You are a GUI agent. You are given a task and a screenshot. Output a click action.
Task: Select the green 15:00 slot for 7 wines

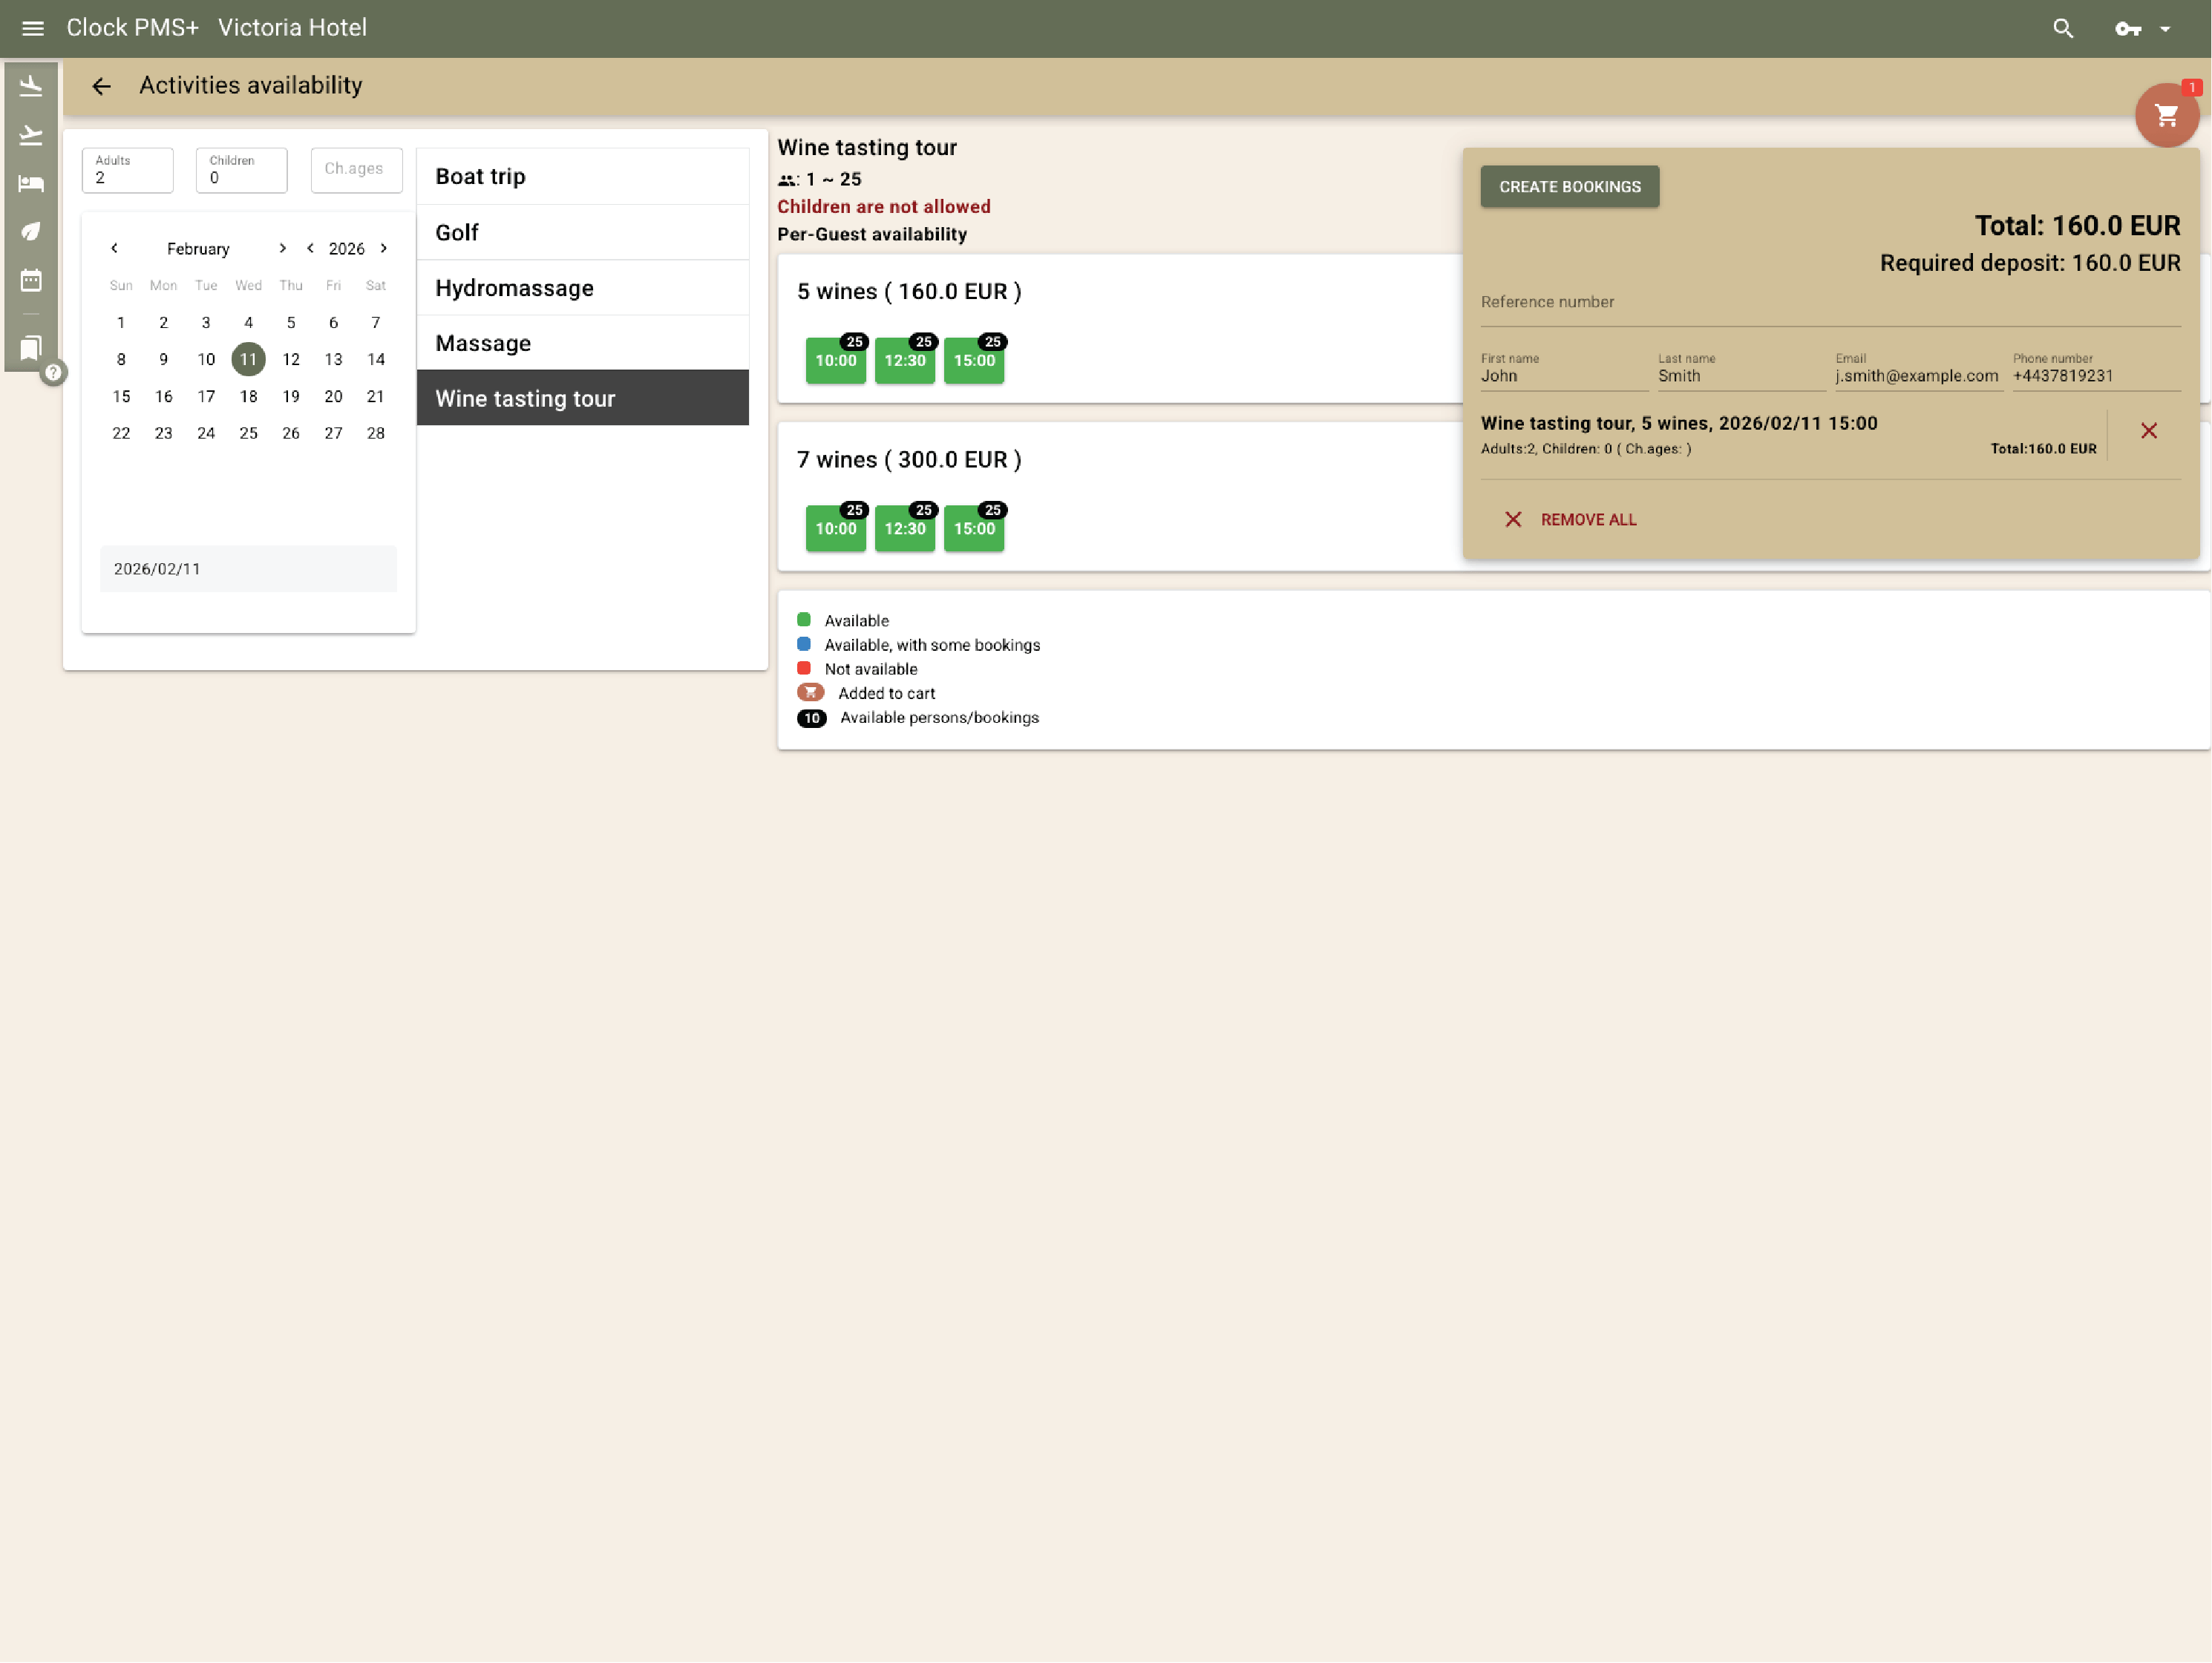click(x=973, y=530)
